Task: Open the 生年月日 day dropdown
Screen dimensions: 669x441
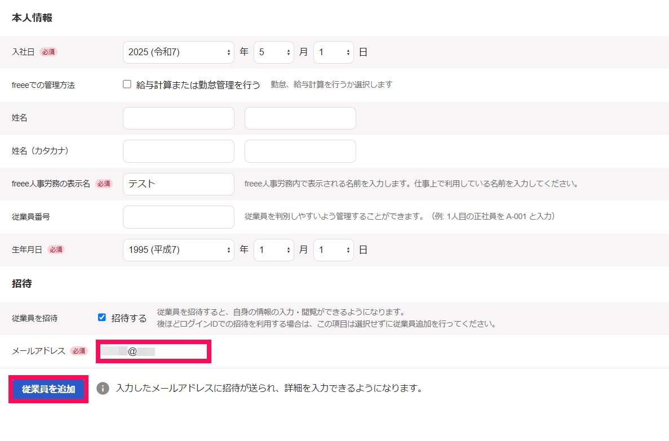Action: coord(333,250)
